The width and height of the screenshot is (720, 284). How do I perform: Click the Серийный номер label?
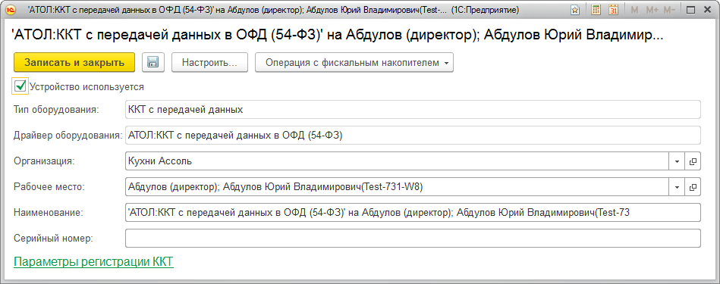pyautogui.click(x=54, y=239)
